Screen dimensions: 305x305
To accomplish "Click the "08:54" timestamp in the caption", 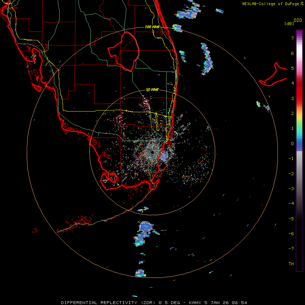I will (x=240, y=303).
